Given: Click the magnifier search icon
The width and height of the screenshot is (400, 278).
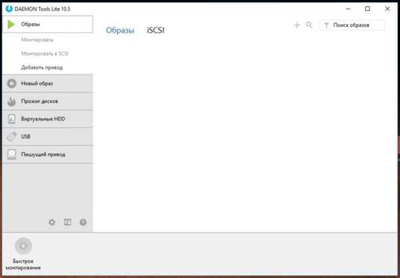Looking at the screenshot, I should pyautogui.click(x=309, y=25).
